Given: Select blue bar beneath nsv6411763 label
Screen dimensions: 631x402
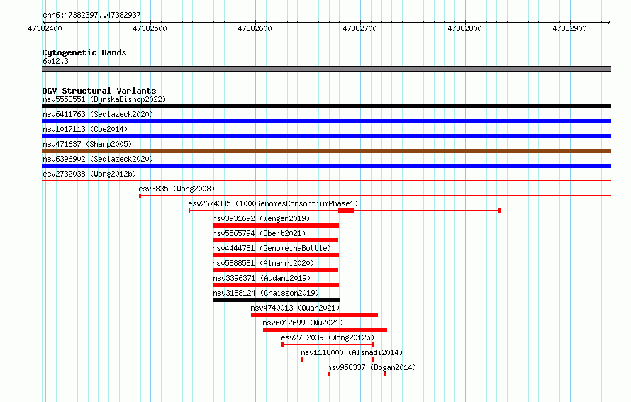Looking at the screenshot, I should click(x=326, y=121).
